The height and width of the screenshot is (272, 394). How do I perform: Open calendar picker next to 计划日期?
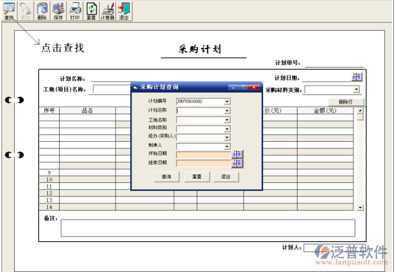coord(357,77)
